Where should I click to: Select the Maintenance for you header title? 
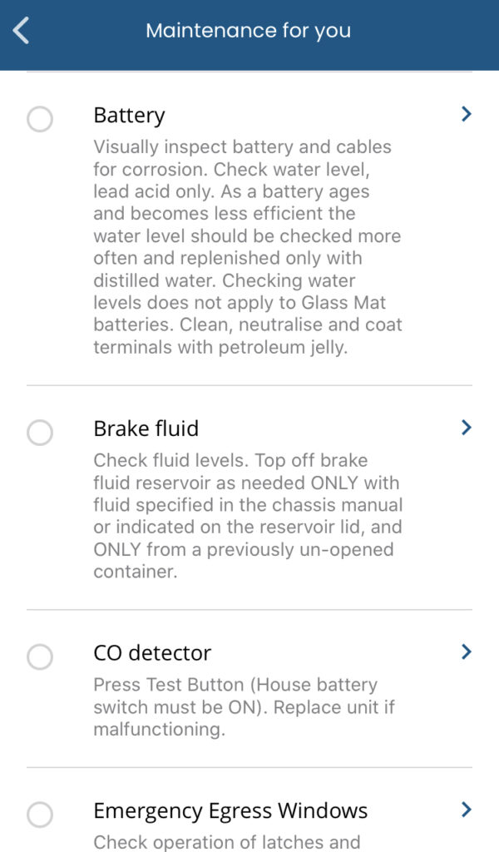249,30
